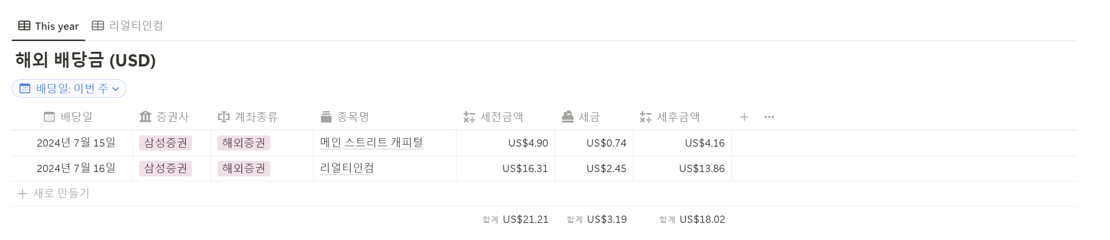Click the formula icon beside 세후금액 header
Image resolution: width=1110 pixels, height=240 pixels.
645,117
